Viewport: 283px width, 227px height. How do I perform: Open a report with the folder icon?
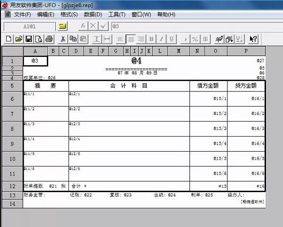tap(19, 39)
